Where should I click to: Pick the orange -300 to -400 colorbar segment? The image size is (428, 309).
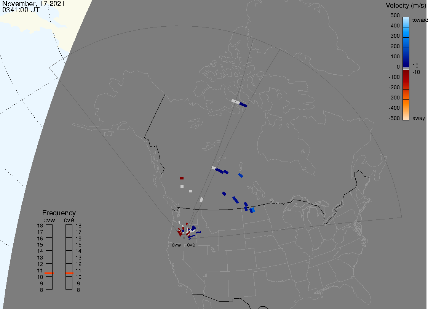click(406, 105)
